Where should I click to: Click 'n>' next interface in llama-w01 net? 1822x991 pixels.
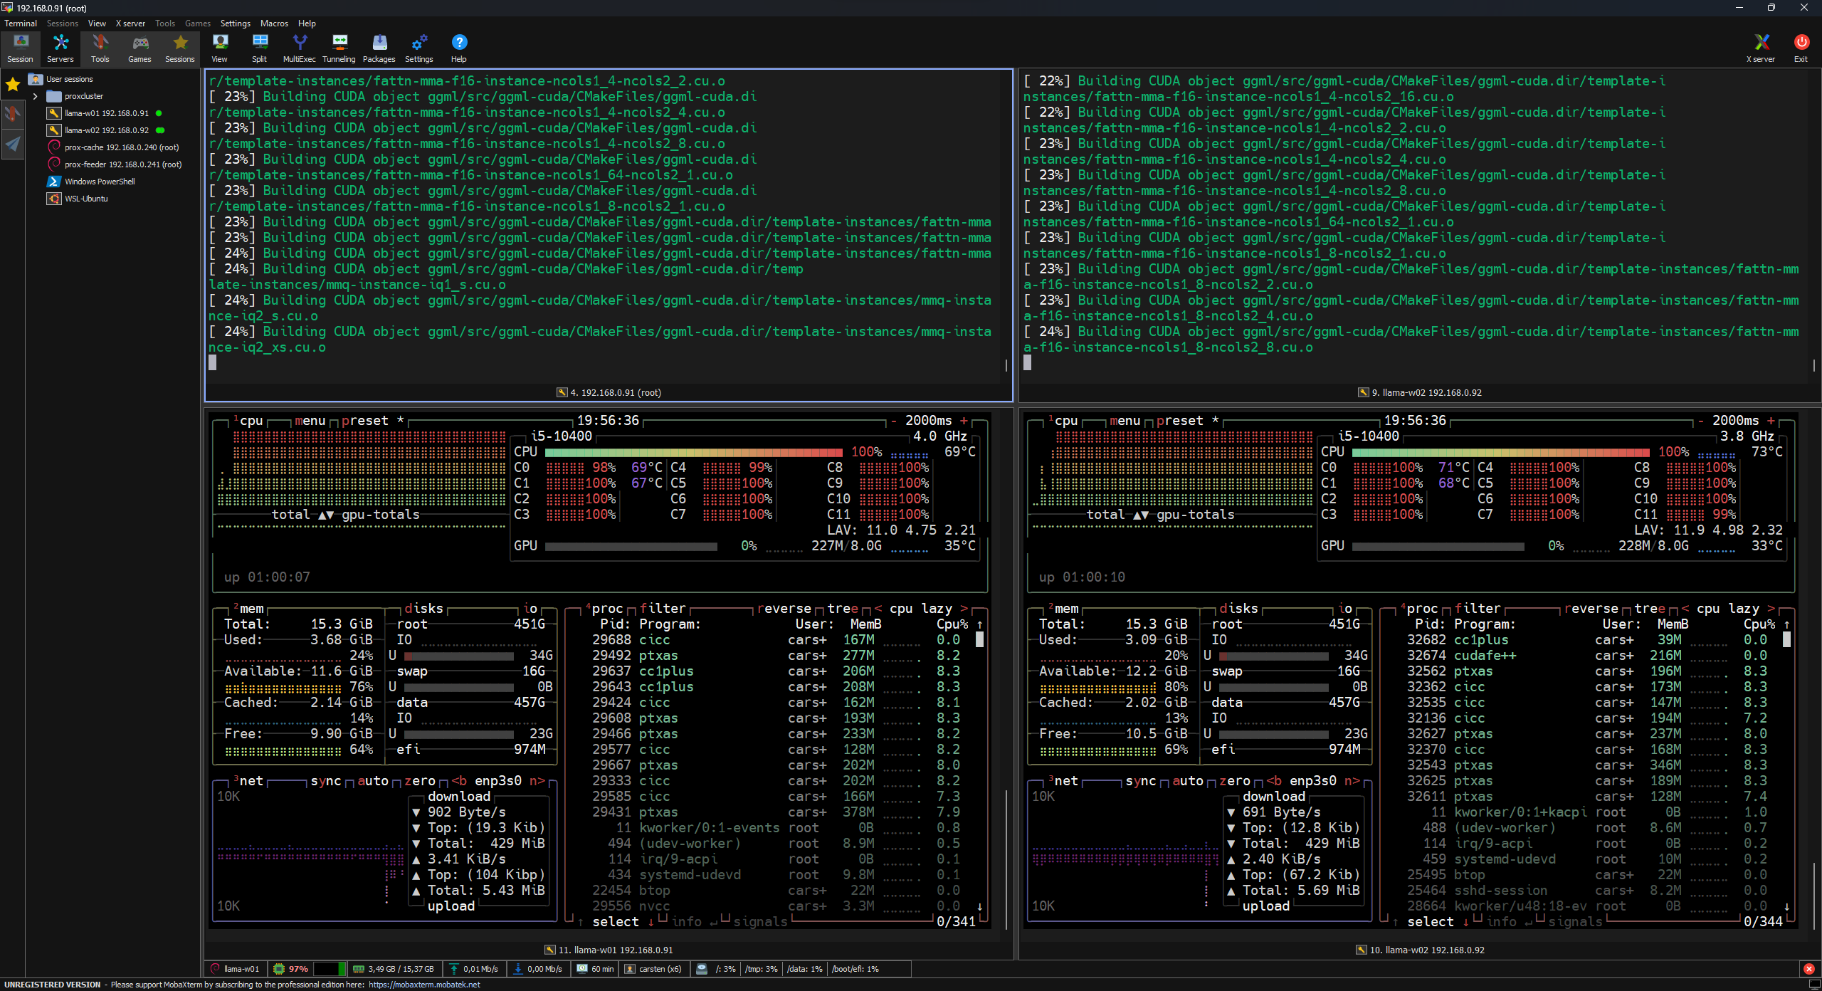(x=537, y=781)
